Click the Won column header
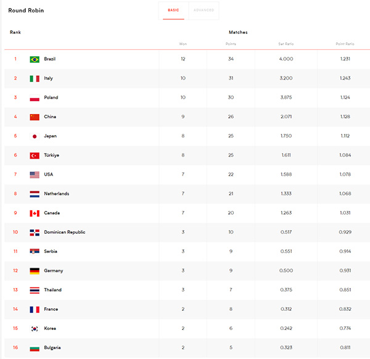 [x=183, y=44]
